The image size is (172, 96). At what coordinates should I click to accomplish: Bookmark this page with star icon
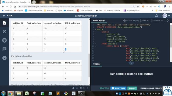tap(138, 6)
